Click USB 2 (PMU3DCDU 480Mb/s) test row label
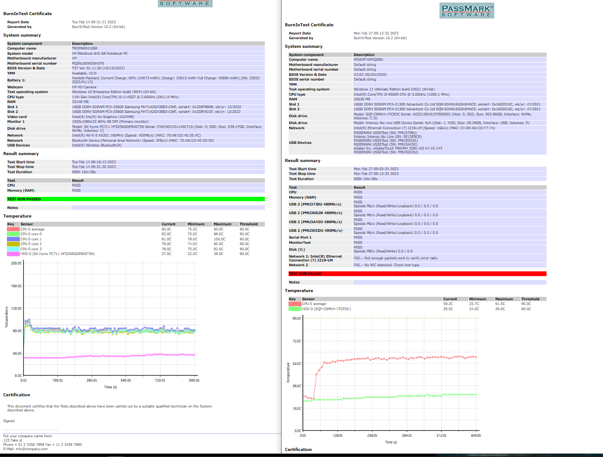 (316, 230)
